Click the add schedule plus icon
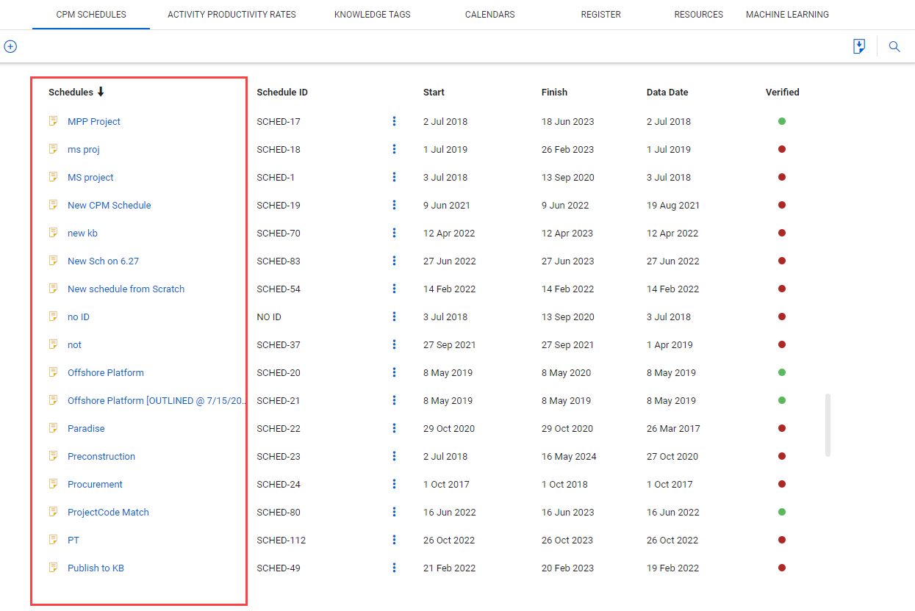The height and width of the screenshot is (611, 915). point(10,46)
